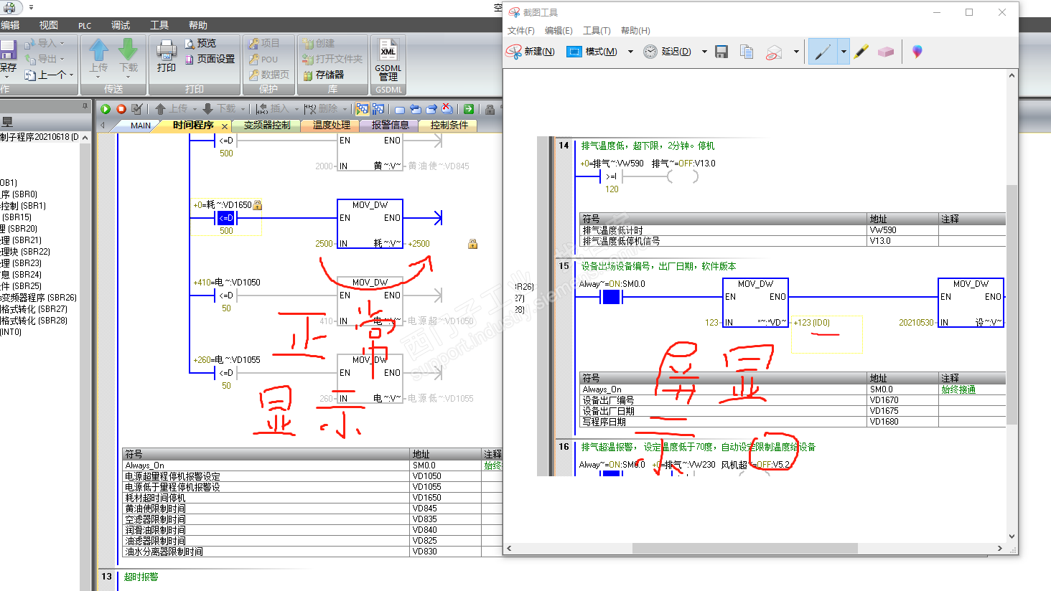Click 数据页 data page protection option
This screenshot has width=1051, height=591.
pyautogui.click(x=269, y=75)
